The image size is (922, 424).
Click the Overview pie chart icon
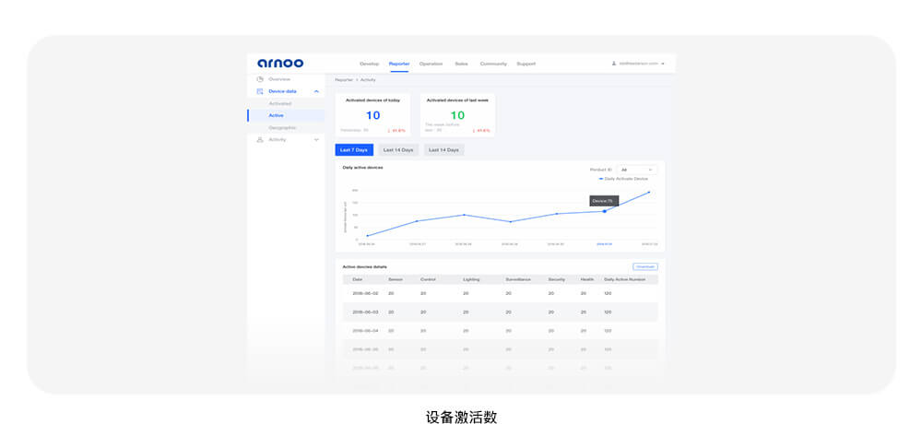click(x=260, y=79)
